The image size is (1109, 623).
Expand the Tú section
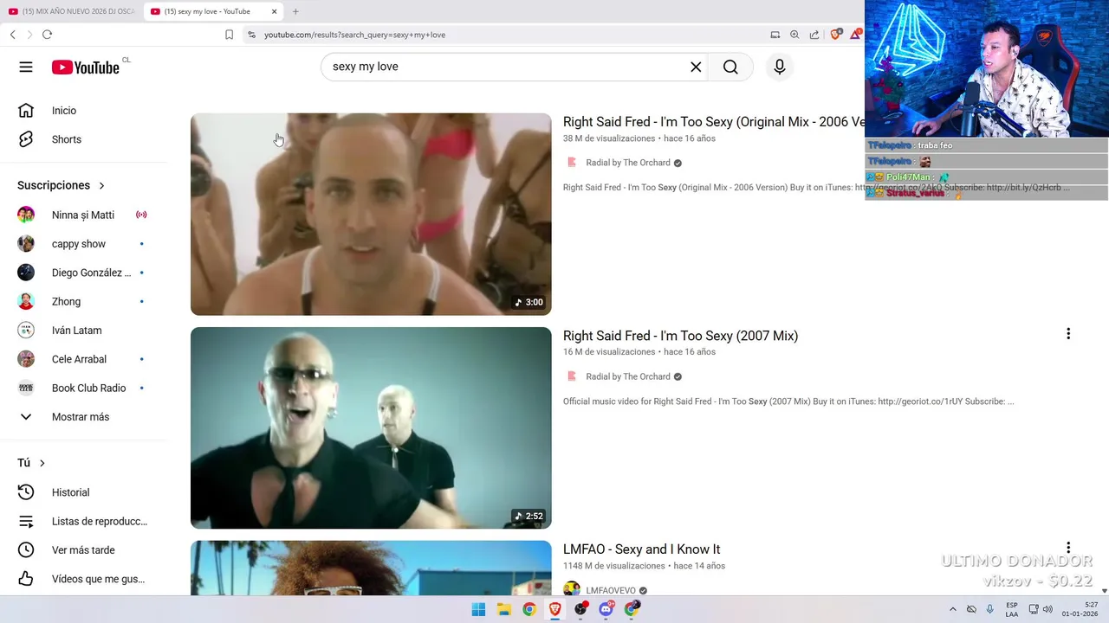point(31,463)
